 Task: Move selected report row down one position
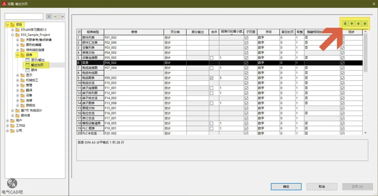358,23
